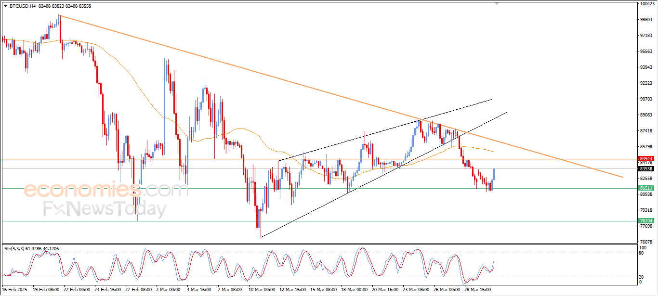
Task: Expand the BTCUSD,H4 symbol dropdown arrow
Action: (x=5, y=6)
